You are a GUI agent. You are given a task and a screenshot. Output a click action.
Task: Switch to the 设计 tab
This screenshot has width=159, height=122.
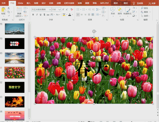click(44, 3)
